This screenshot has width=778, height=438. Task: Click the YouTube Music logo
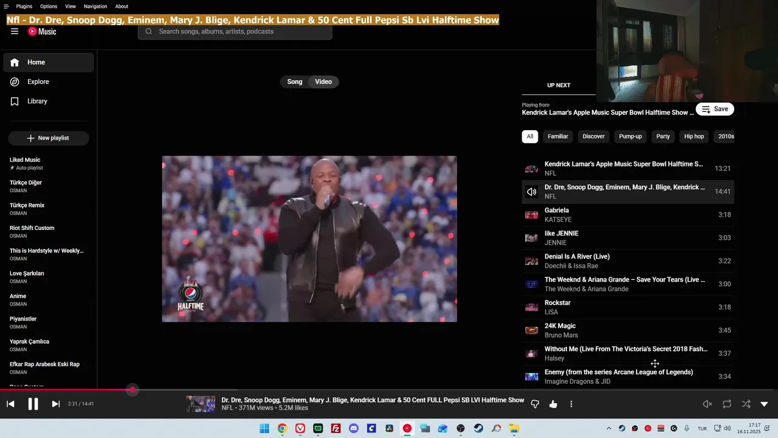point(42,32)
